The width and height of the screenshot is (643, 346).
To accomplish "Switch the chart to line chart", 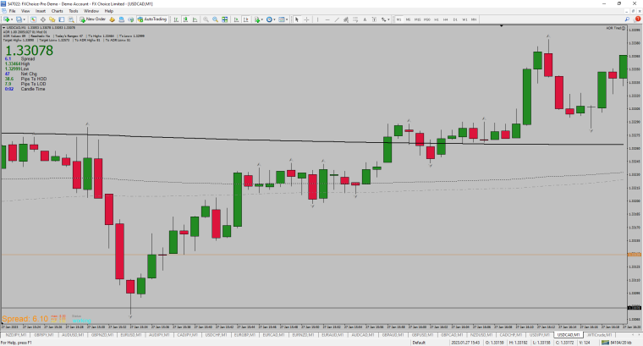I will 195,19.
